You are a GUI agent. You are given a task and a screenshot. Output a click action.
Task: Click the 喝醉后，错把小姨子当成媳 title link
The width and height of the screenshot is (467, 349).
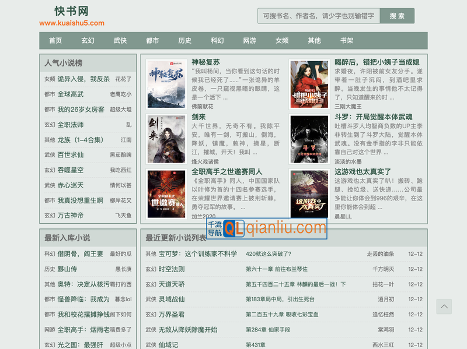[x=377, y=62]
